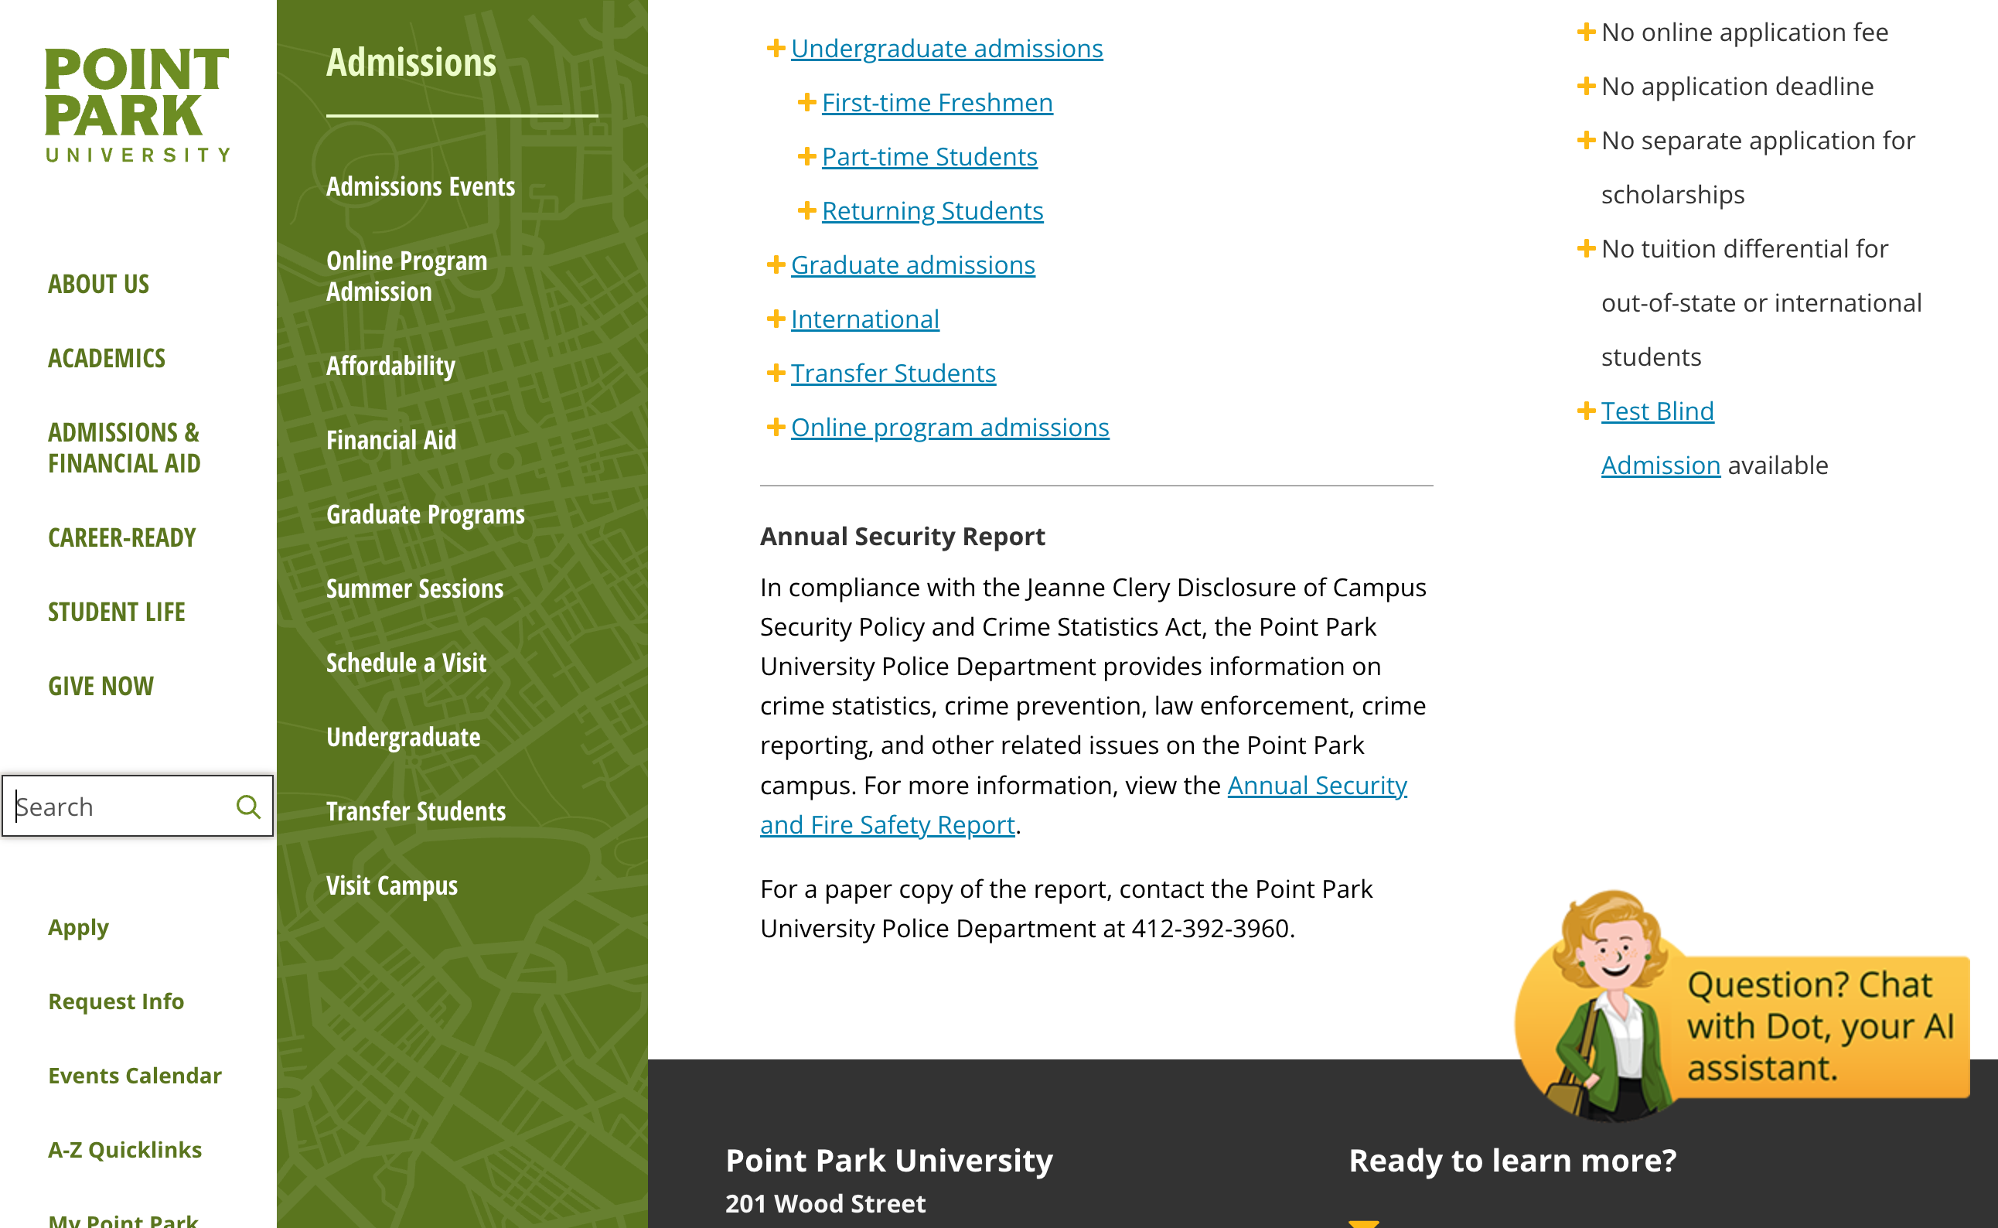Image resolution: width=1998 pixels, height=1228 pixels.
Task: Follow the Transfer Students content link
Action: point(893,374)
